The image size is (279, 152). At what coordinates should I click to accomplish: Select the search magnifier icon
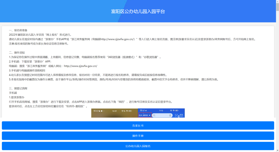pos(154,115)
